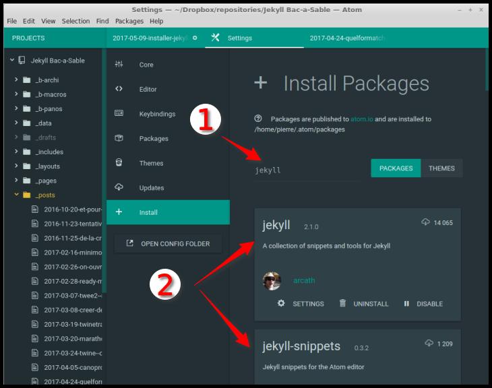
Task: Click the pause icon beside DISABLE
Action: (406, 304)
